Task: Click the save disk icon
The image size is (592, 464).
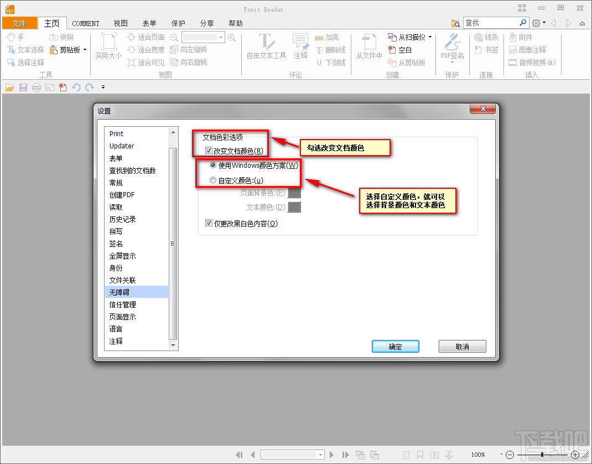Action: coord(23,87)
